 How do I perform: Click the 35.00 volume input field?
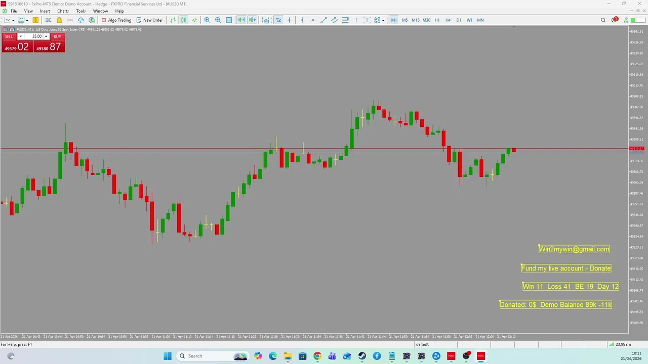click(33, 36)
